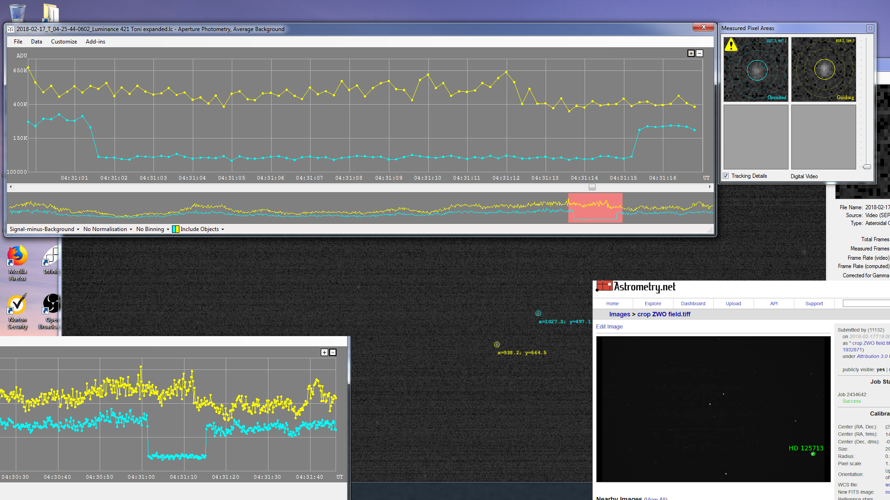Launch Open Broadcaster shortcut
Viewport: 890px width, 500px height.
coord(50,311)
